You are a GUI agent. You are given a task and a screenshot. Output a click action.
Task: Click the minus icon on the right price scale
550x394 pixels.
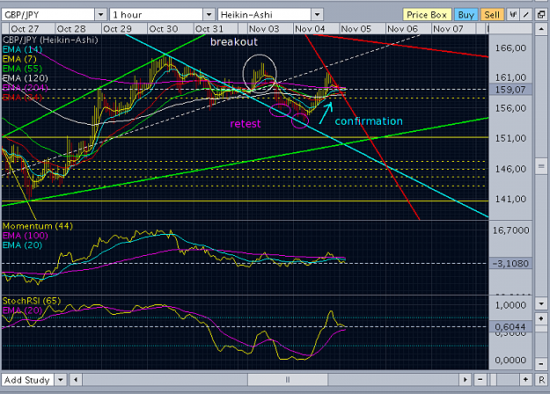pyautogui.click(x=541, y=363)
